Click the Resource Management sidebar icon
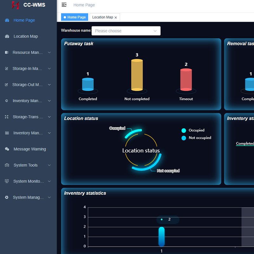 (7, 52)
